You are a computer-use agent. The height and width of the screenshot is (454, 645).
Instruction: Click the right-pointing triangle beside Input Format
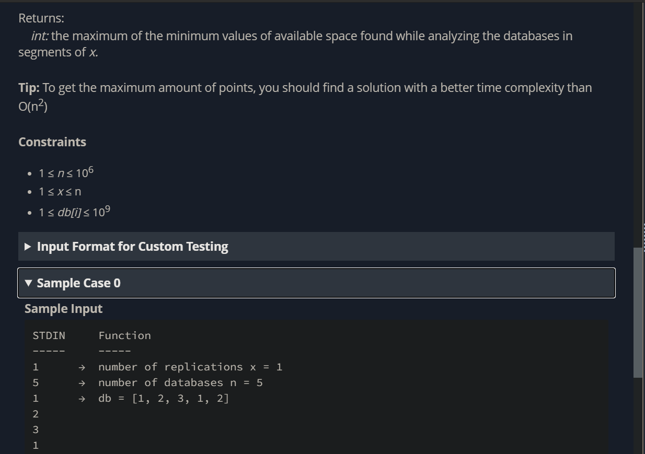click(x=28, y=247)
